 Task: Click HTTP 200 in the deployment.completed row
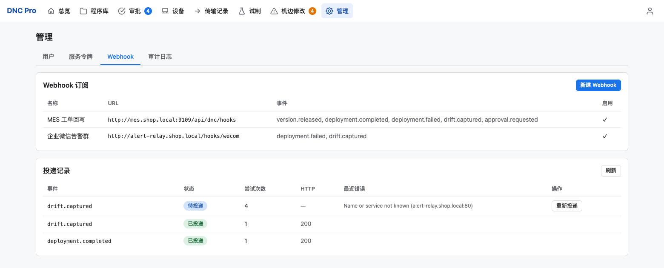point(306,241)
